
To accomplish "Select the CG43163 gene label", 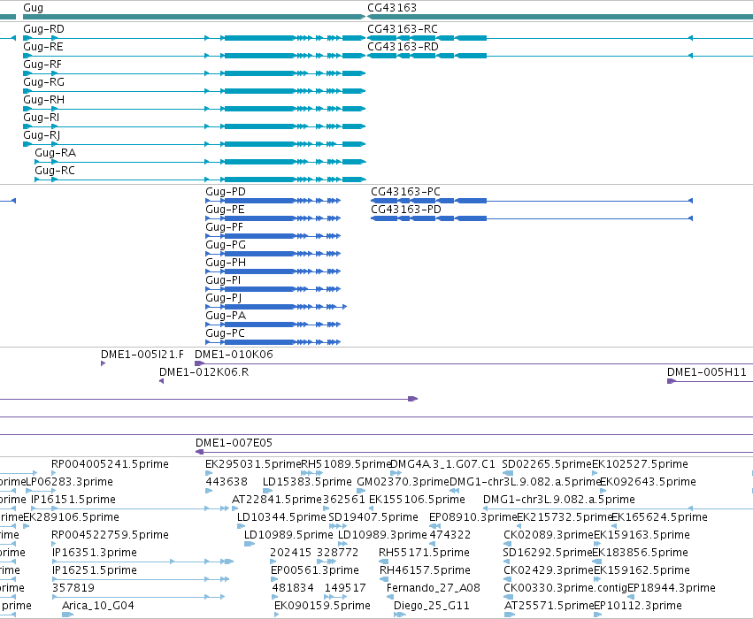I will click(392, 8).
